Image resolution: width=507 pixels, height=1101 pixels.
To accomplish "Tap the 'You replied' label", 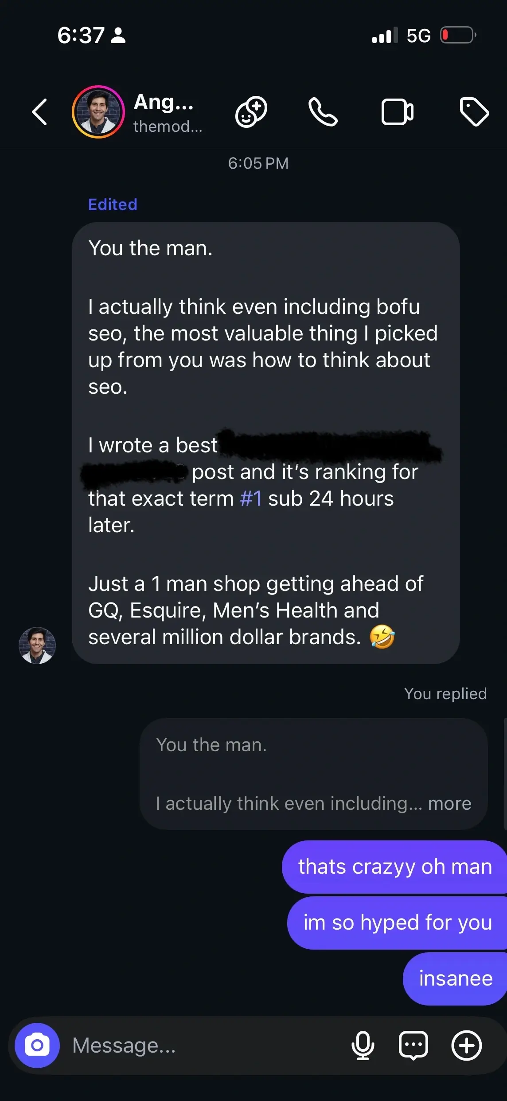I will tap(445, 693).
